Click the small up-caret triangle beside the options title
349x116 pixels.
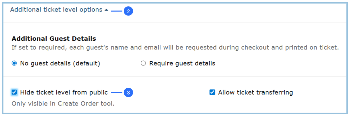(x=106, y=10)
